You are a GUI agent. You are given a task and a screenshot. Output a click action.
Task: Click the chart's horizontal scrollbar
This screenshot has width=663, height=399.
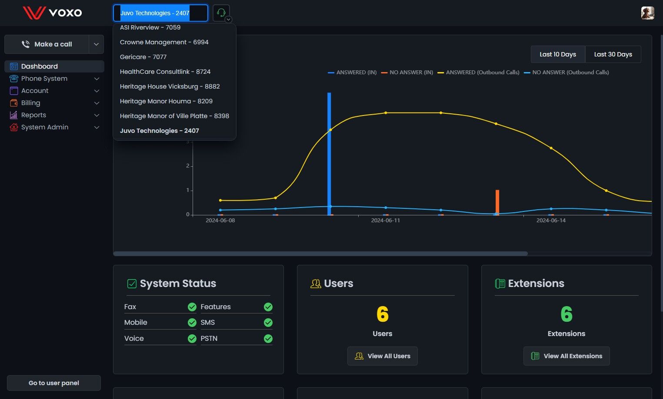320,254
